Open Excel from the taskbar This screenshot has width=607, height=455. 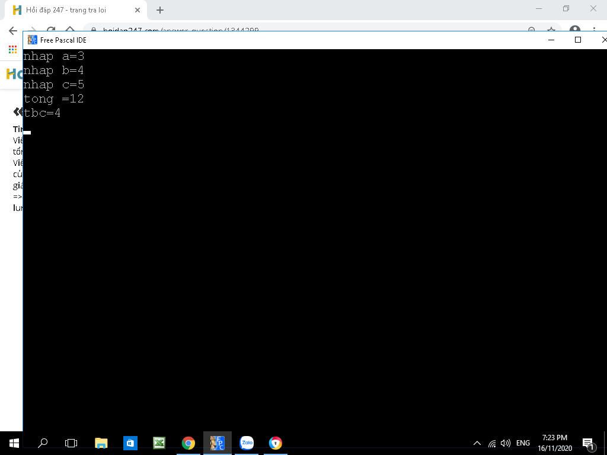point(159,443)
